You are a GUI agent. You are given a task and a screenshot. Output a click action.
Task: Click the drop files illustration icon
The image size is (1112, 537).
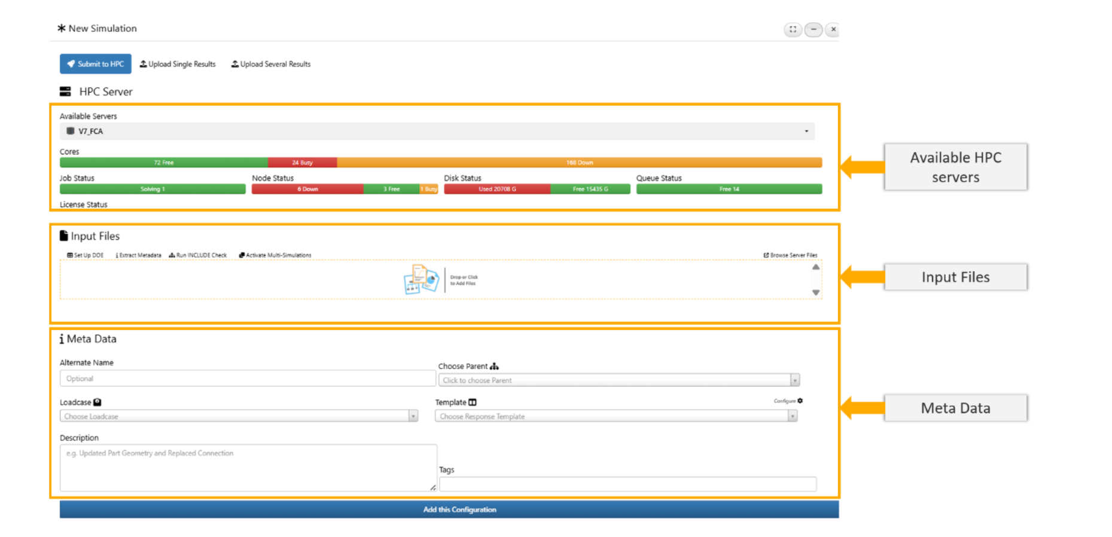421,280
